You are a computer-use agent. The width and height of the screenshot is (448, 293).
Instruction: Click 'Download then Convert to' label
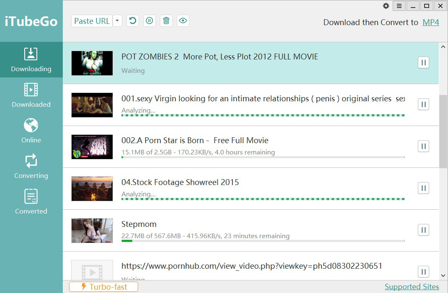371,22
